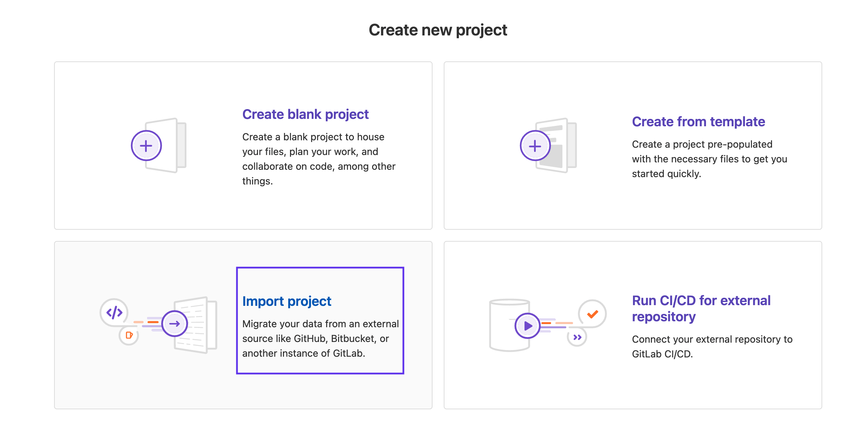Click the Create new project page heading
This screenshot has width=851, height=430.
coord(438,30)
